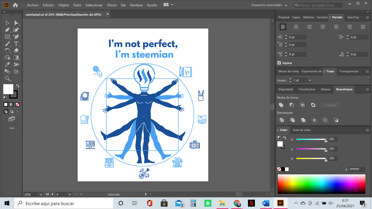Open the zoom level 25% dropdown

coord(40,194)
